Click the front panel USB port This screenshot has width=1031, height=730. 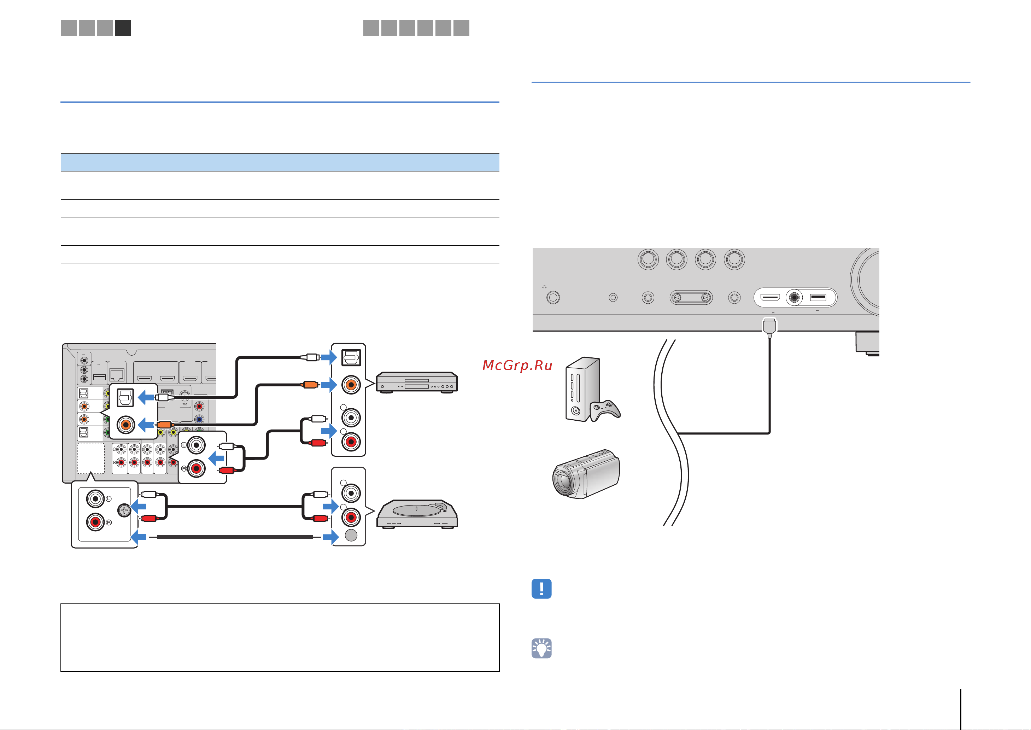818,297
